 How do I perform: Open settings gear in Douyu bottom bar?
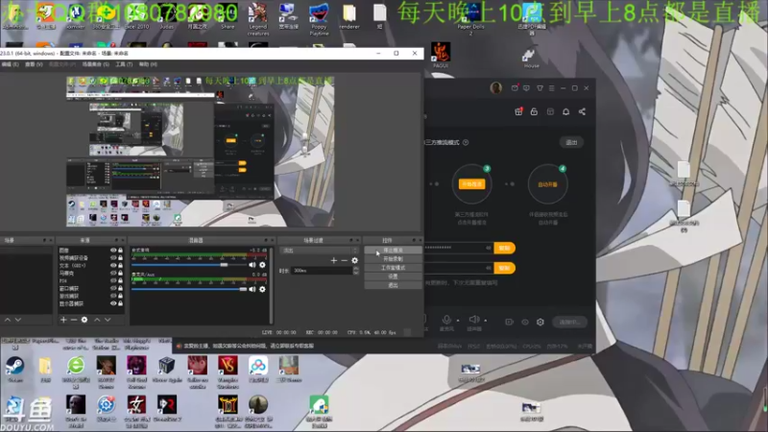[540, 322]
